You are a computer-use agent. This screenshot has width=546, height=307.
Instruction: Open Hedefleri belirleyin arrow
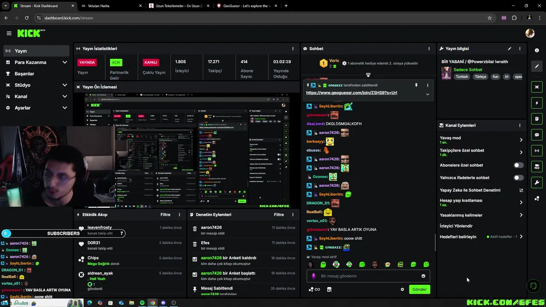coord(521,237)
